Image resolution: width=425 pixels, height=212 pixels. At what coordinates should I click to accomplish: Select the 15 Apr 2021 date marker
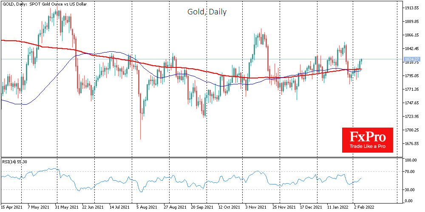pyautogui.click(x=13, y=208)
